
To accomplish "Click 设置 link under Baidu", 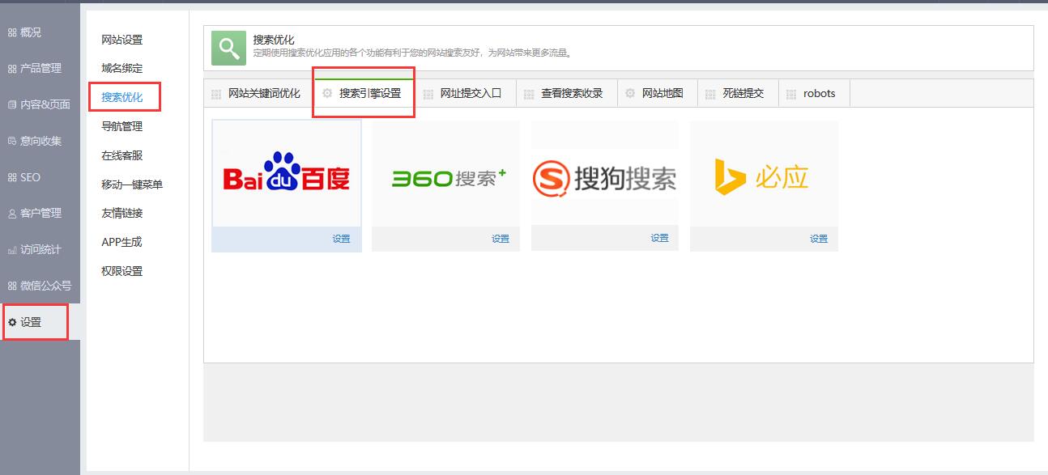I will pyautogui.click(x=341, y=239).
